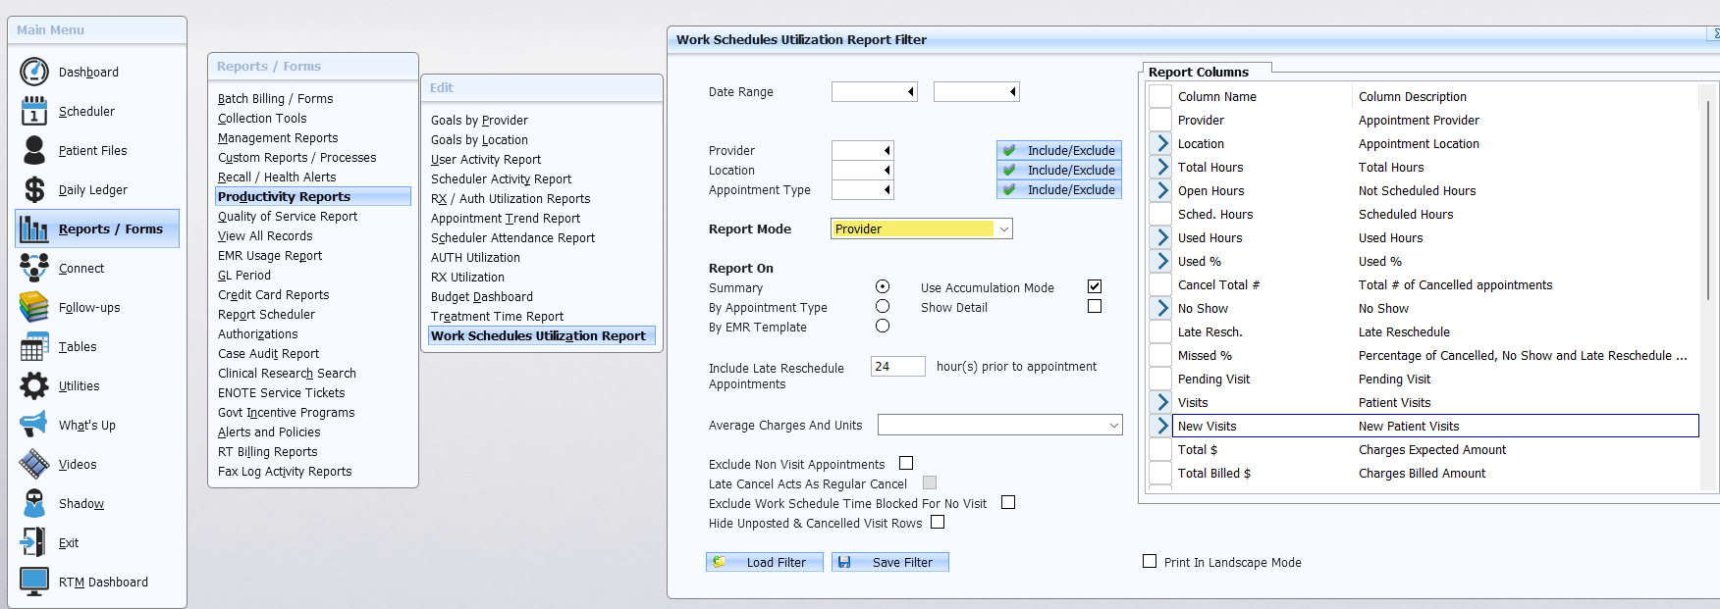Select the Reports / Forms chart icon
1720x609 pixels.
34,228
